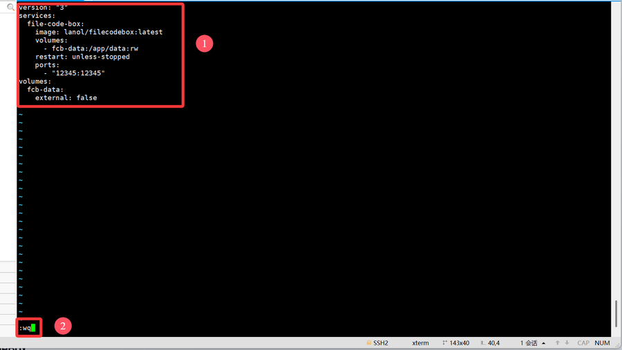The height and width of the screenshot is (350, 622).
Task: Click the SSH2 lock icon in status bar
Action: point(368,343)
